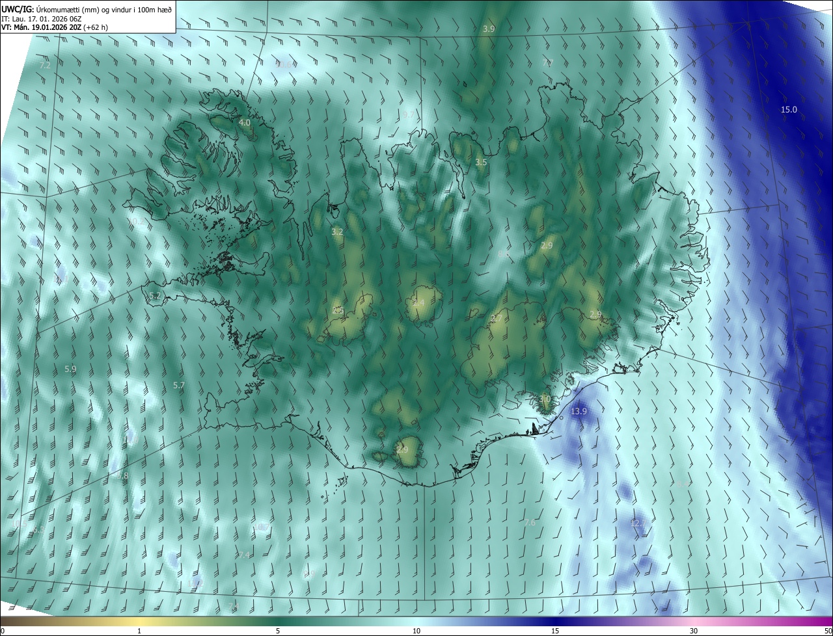Click the 10.6 value label in the north
This screenshot has width=833, height=636.
(284, 64)
